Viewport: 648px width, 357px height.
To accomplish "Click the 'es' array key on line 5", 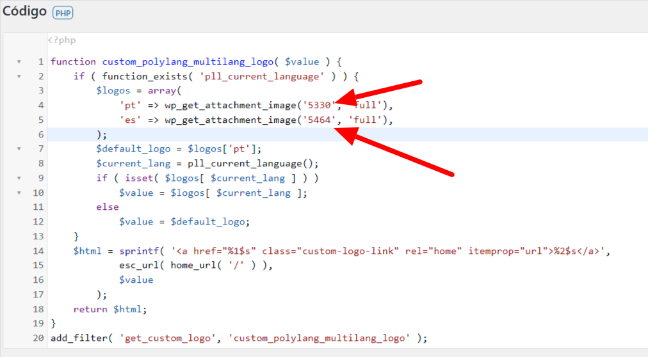I will 131,120.
